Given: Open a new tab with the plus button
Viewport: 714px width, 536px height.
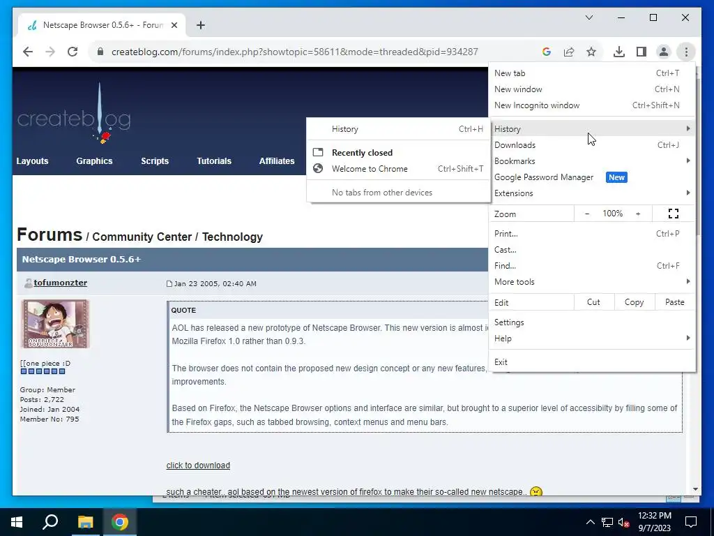Looking at the screenshot, I should click(x=200, y=25).
